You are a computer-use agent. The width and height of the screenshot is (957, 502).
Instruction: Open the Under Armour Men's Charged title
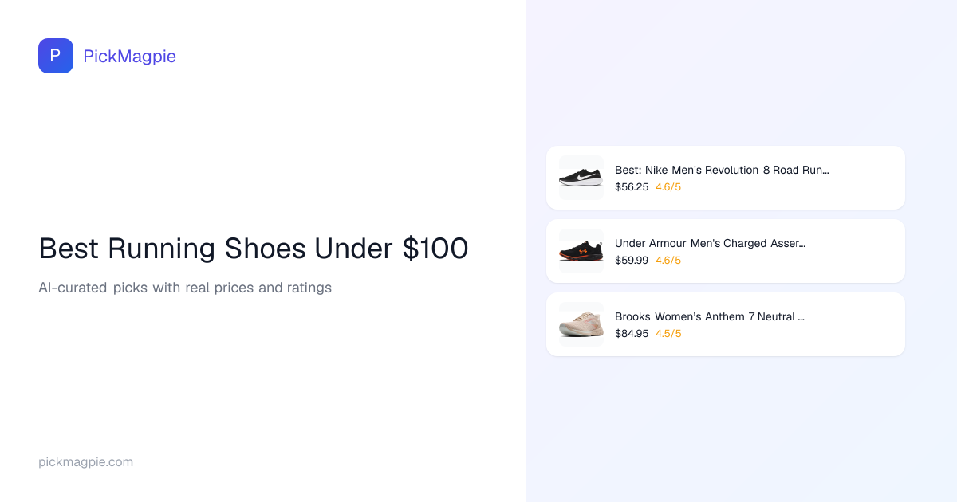710,243
